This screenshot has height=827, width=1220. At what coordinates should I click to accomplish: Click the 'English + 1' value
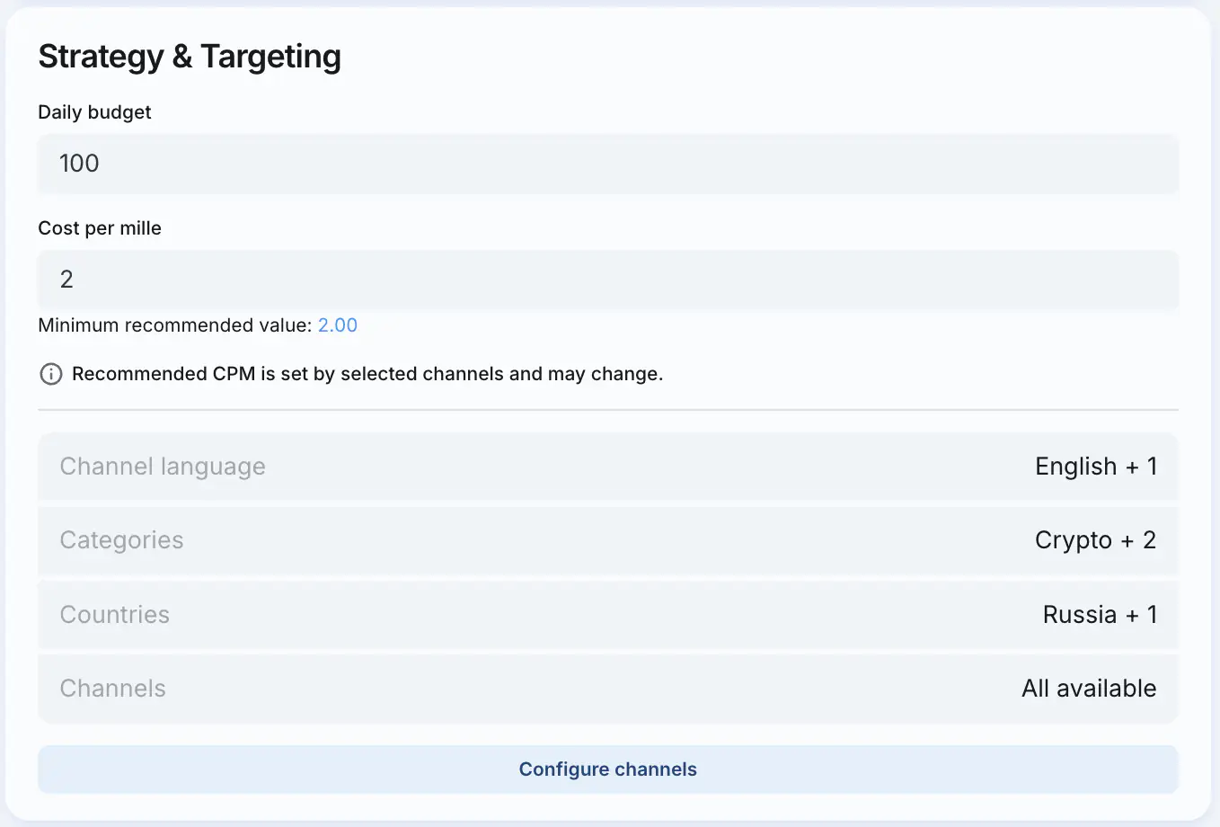pyautogui.click(x=1096, y=467)
